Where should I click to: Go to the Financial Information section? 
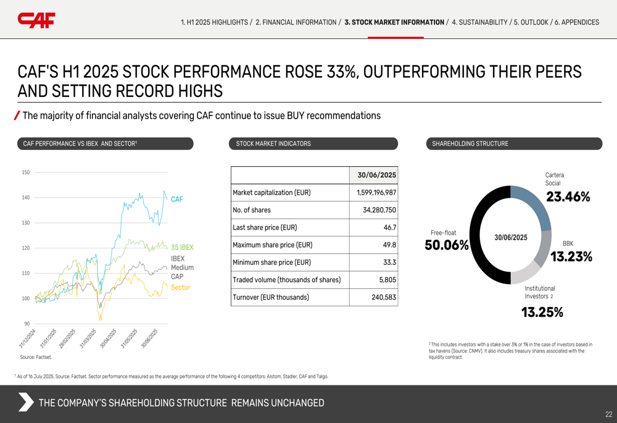point(296,22)
